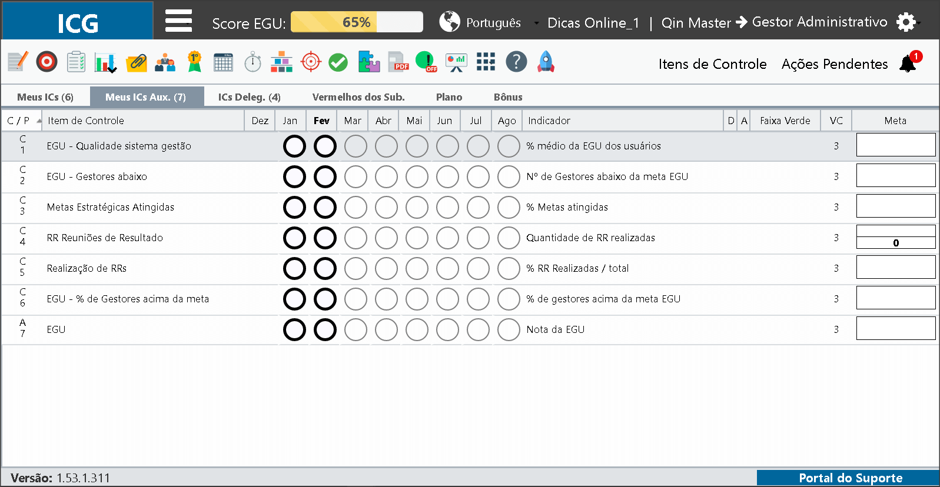Click the puzzle pieces icon
Screen dimensions: 940x487
[368, 62]
